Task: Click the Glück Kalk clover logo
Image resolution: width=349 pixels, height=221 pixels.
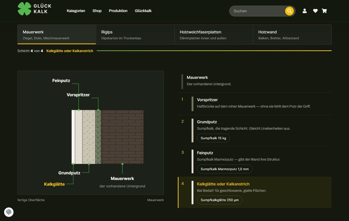Action: pyautogui.click(x=34, y=9)
